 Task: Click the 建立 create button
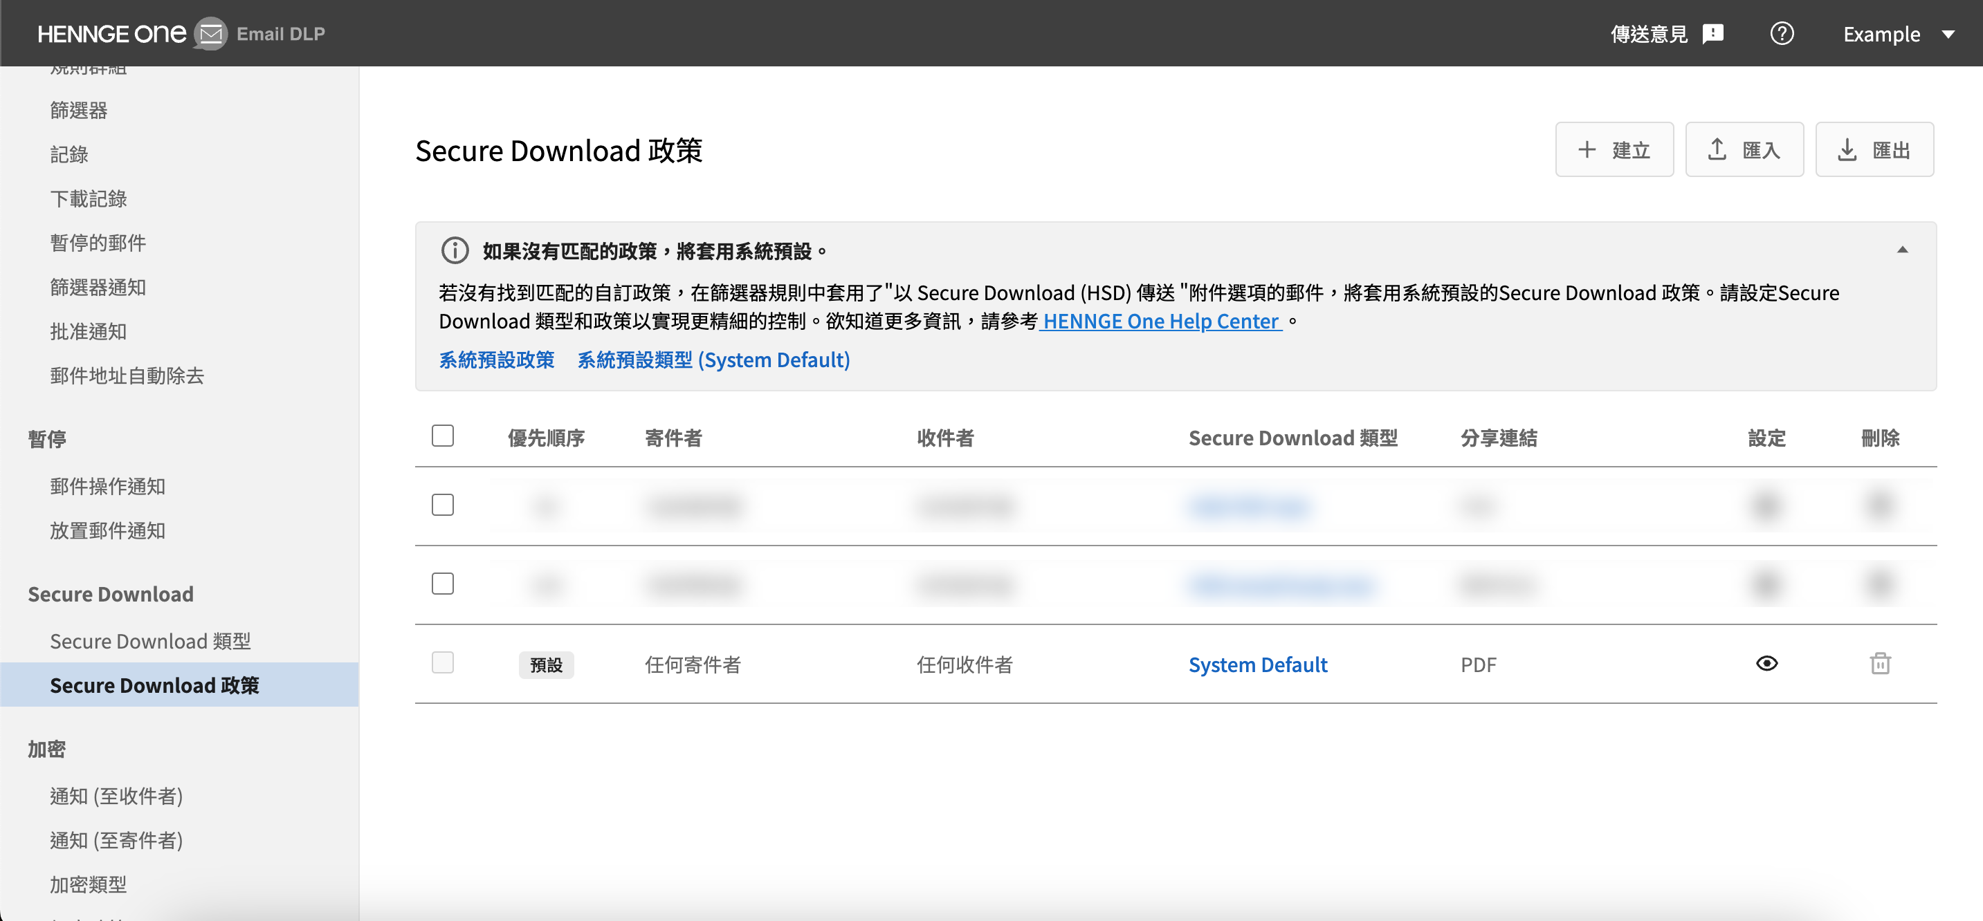[1614, 149]
